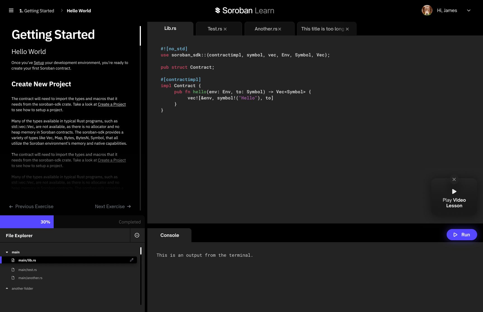Rename main/lib.rs with pencil icon
The width and height of the screenshot is (483, 312).
coord(132,260)
